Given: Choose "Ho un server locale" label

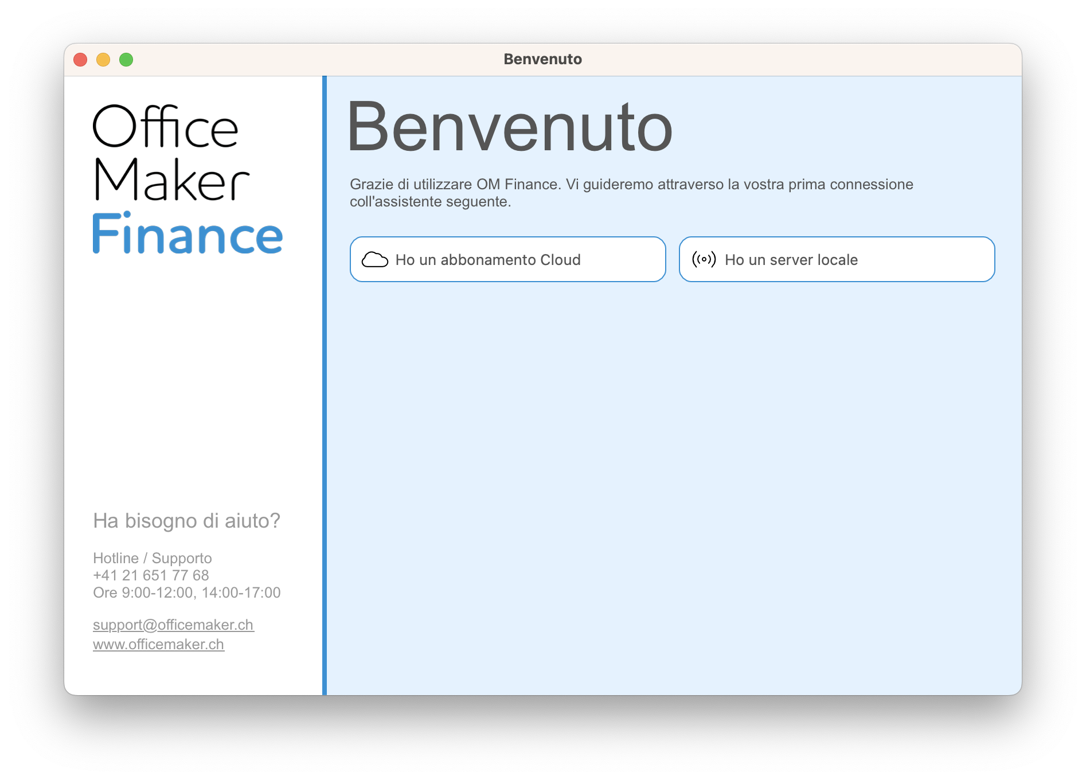Looking at the screenshot, I should tap(791, 260).
